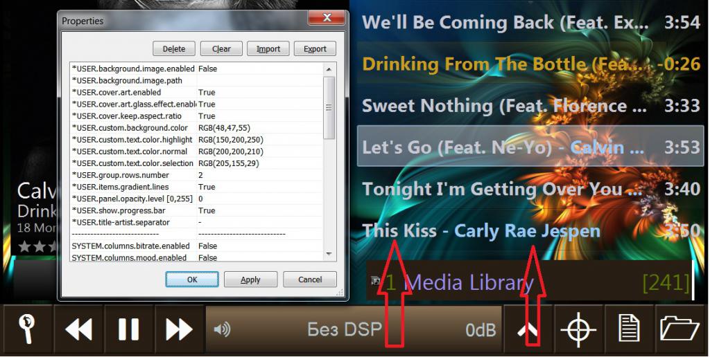Click the crosshair locate-playing-track icon
The image size is (710, 357).
click(579, 329)
